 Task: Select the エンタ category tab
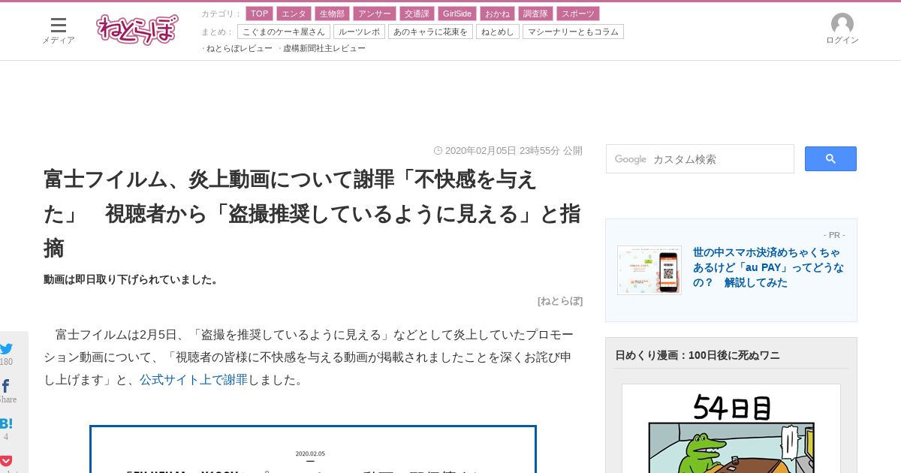click(x=294, y=14)
